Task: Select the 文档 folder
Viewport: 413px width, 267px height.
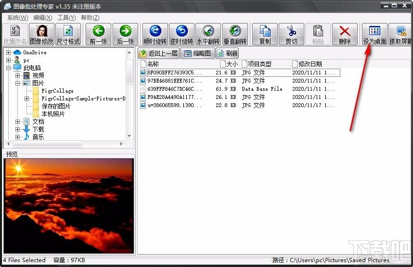Action: [38, 121]
